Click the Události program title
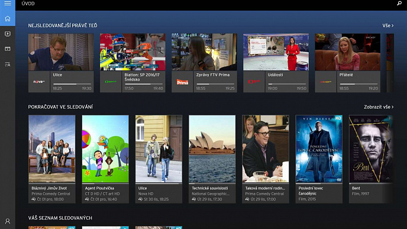 click(276, 75)
